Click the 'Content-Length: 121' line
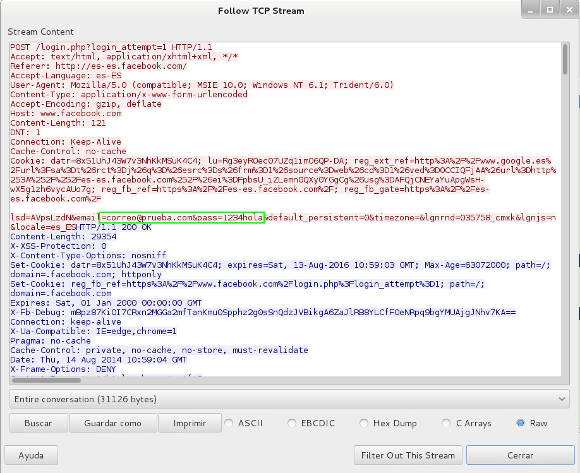This screenshot has width=580, height=473. [58, 123]
